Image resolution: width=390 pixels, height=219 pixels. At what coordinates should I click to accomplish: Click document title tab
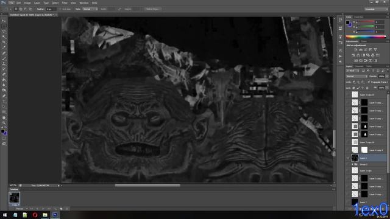pyautogui.click(x=32, y=15)
